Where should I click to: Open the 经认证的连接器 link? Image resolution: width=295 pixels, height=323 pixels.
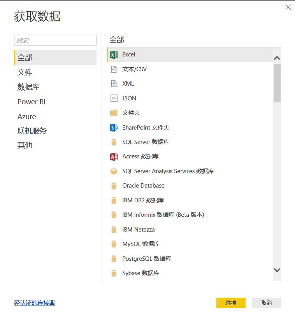[x=35, y=303]
